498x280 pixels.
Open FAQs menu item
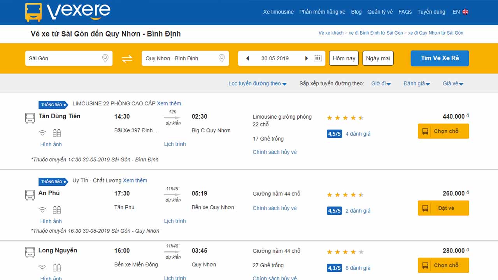tap(405, 12)
